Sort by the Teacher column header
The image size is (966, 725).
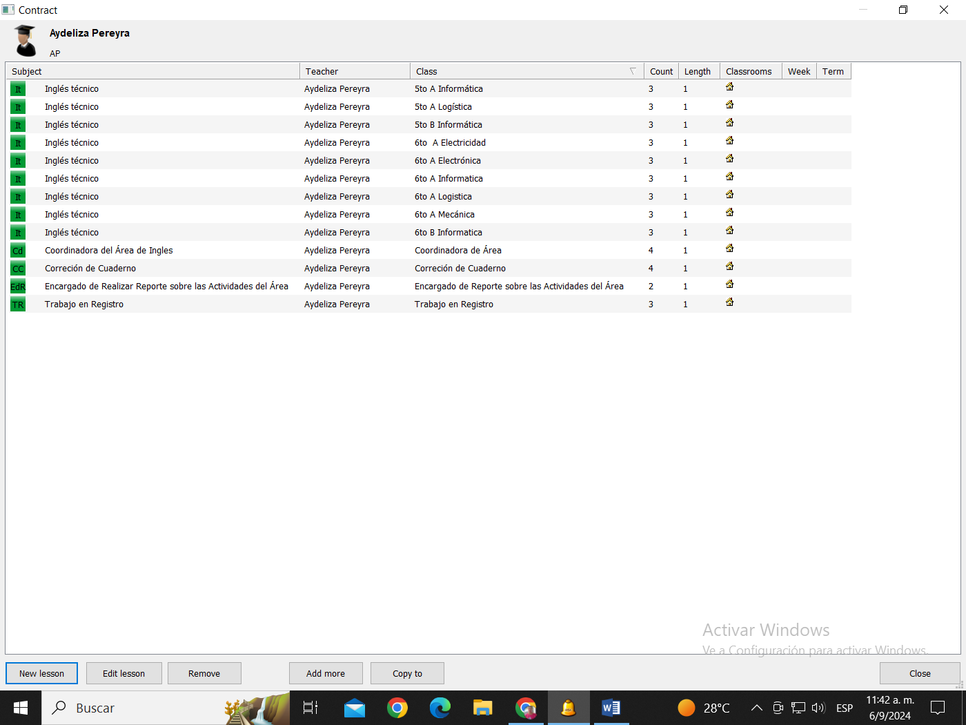(355, 71)
